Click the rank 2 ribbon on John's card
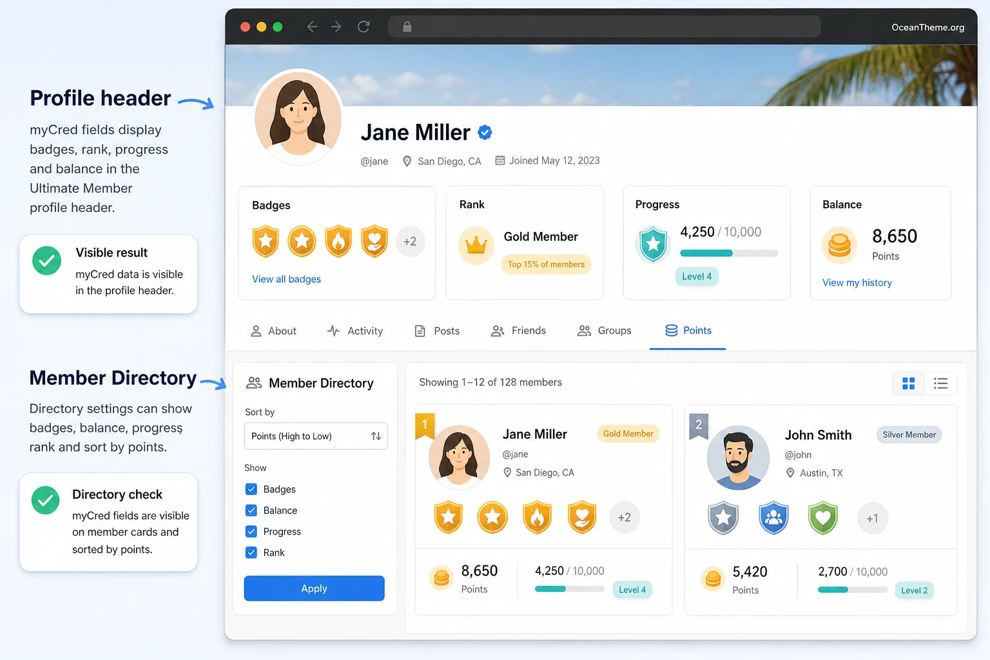This screenshot has width=990, height=660. pyautogui.click(x=699, y=426)
